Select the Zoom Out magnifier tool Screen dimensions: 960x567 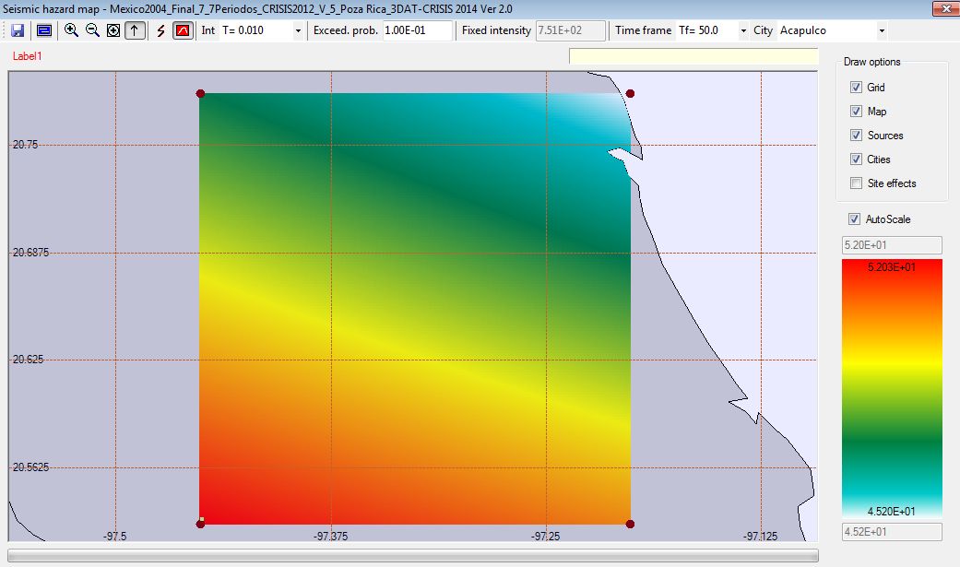click(92, 30)
